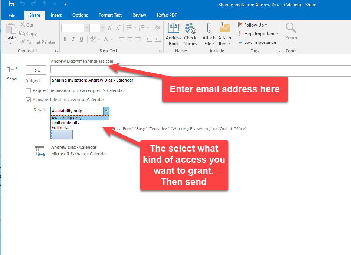Screen dimensions: 351x255
Task: Click Shrink Font icon
Action: point(118,28)
